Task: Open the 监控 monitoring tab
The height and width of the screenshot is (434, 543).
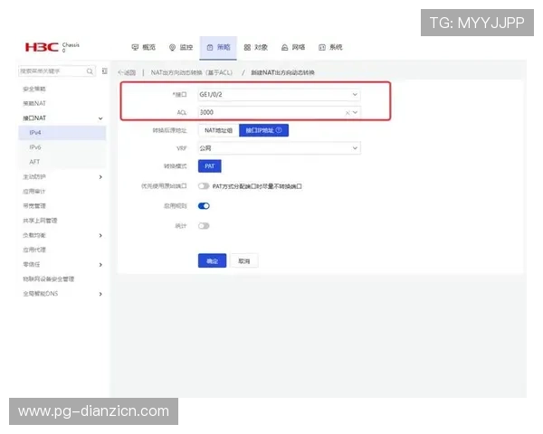Action: [x=181, y=47]
